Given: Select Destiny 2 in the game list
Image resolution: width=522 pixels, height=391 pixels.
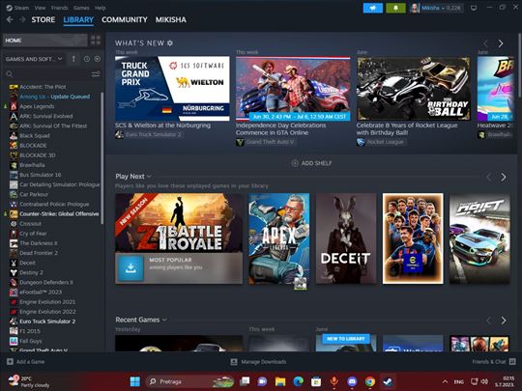Looking at the screenshot, I should pos(31,272).
